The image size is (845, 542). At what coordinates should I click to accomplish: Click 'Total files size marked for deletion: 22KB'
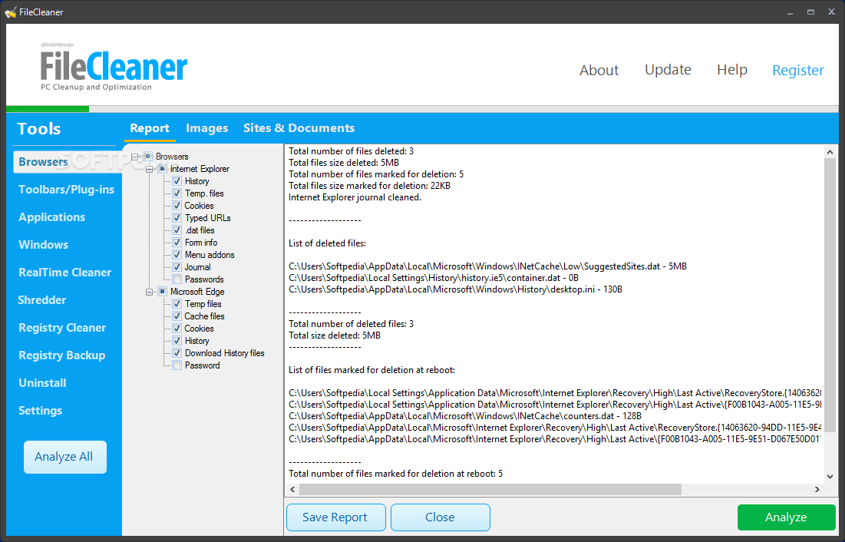(x=370, y=186)
